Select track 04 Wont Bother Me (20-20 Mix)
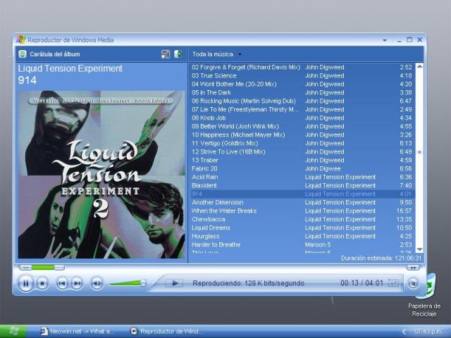 (303, 84)
